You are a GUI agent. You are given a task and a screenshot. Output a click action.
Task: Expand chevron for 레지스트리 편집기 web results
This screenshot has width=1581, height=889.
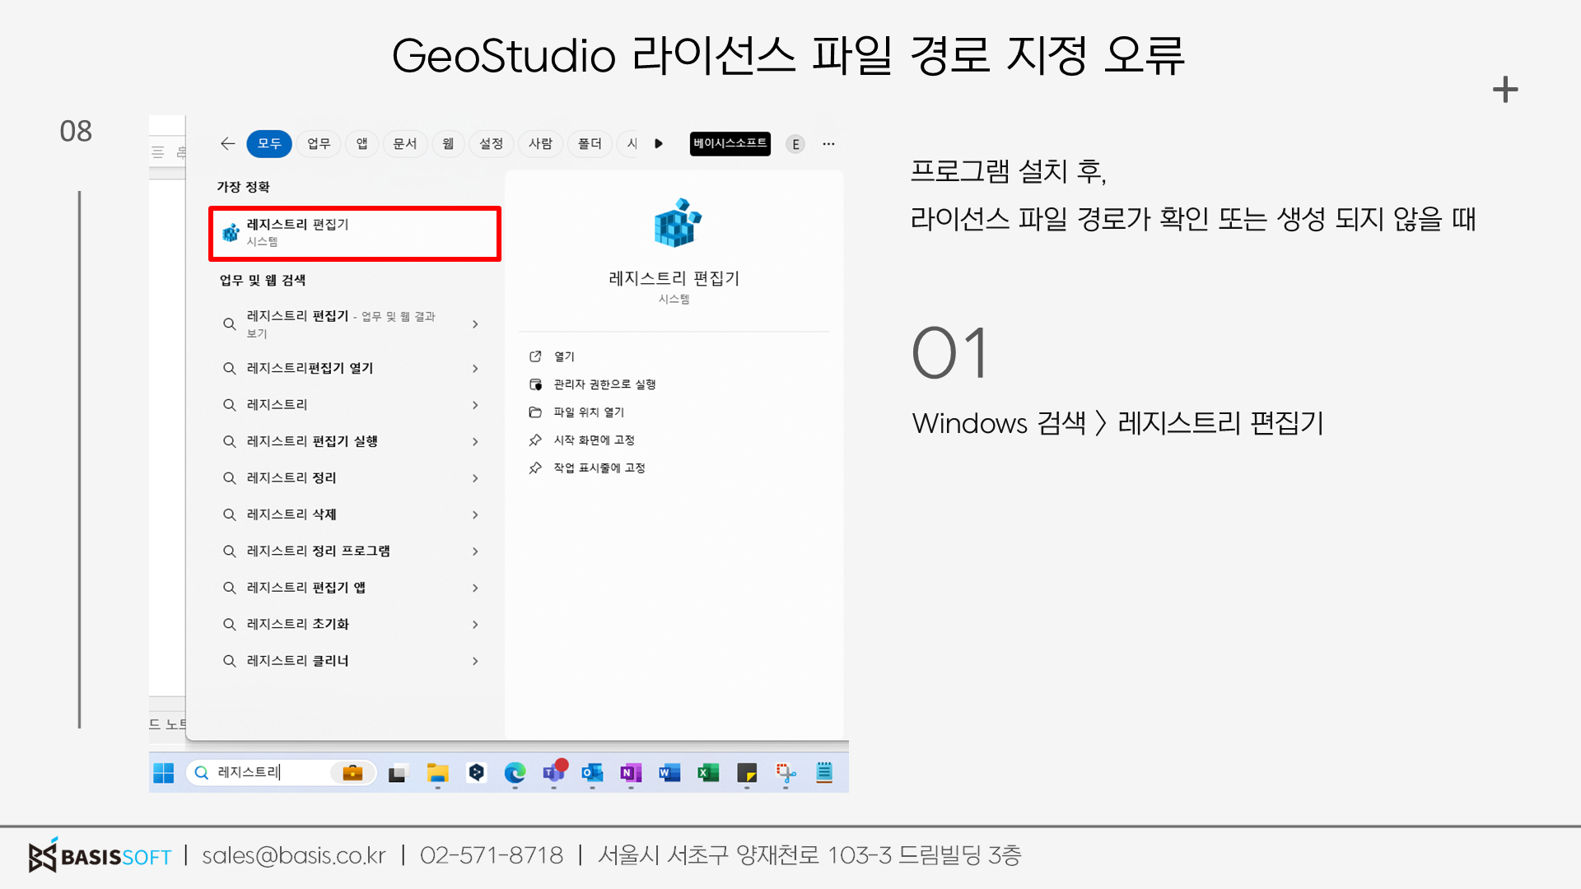pos(475,324)
